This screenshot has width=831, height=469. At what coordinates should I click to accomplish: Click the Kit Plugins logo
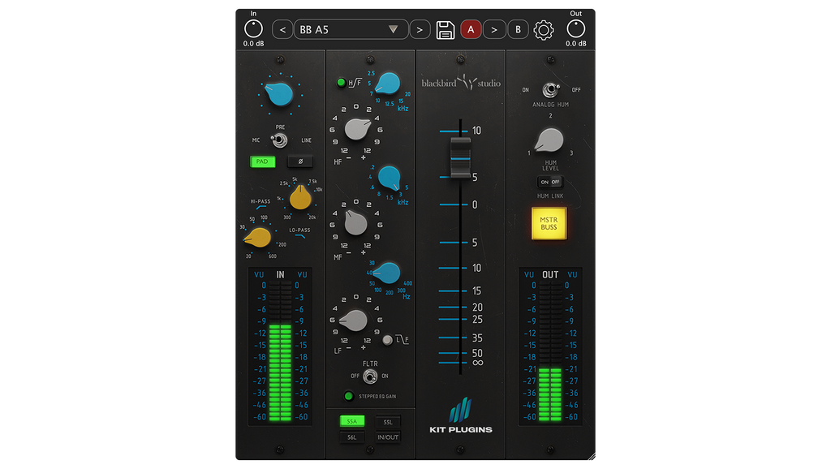click(460, 417)
